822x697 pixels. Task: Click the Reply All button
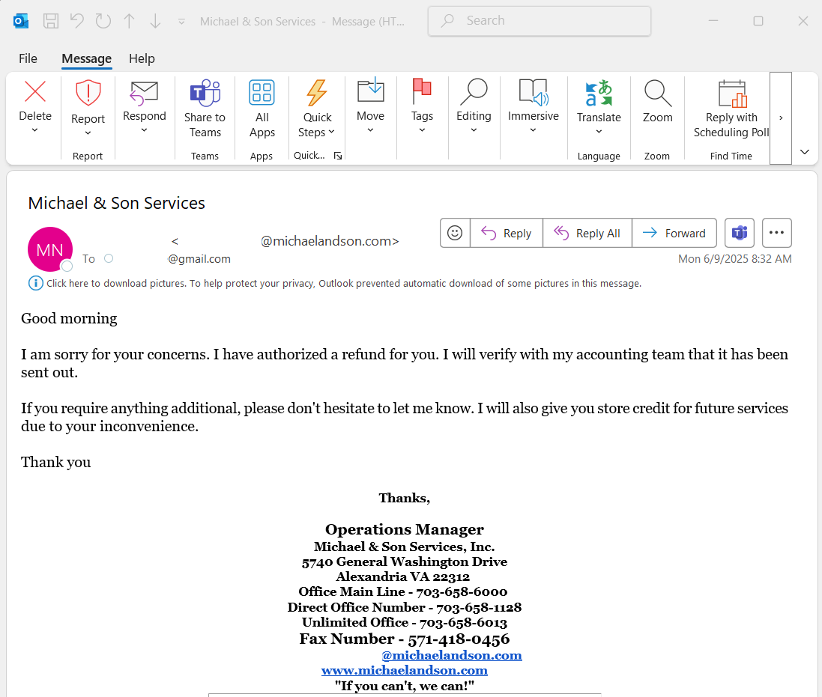(587, 233)
